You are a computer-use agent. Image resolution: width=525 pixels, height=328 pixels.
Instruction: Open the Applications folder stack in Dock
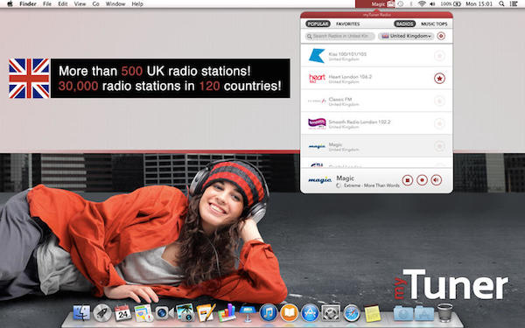coord(424,313)
